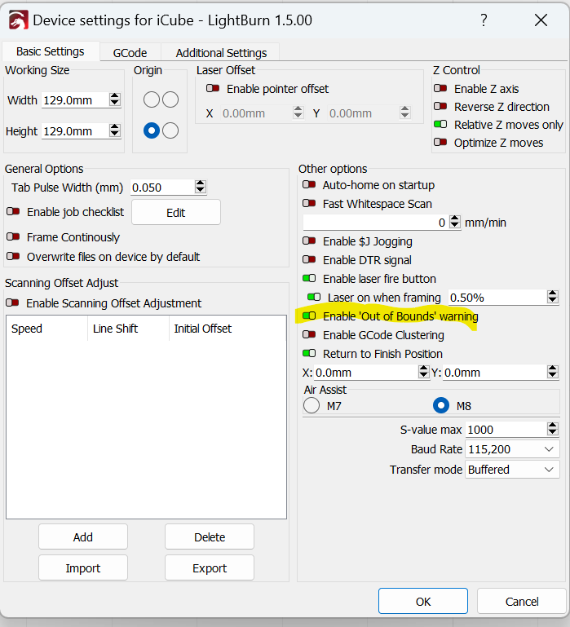Select top-right origin radio button

coord(170,99)
